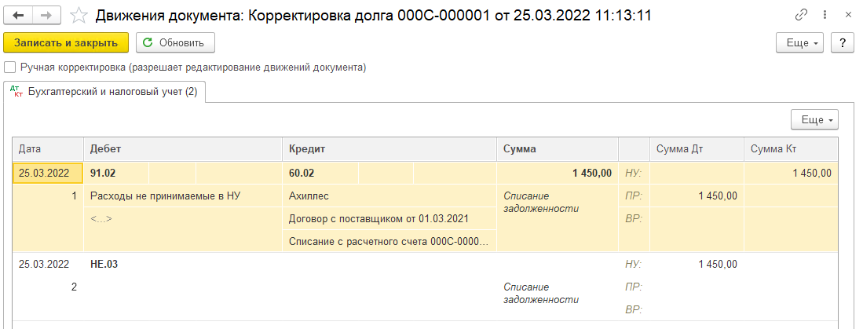The height and width of the screenshot is (329, 863).
Task: Expand the table's Еще dropdown menu
Action: click(x=814, y=120)
